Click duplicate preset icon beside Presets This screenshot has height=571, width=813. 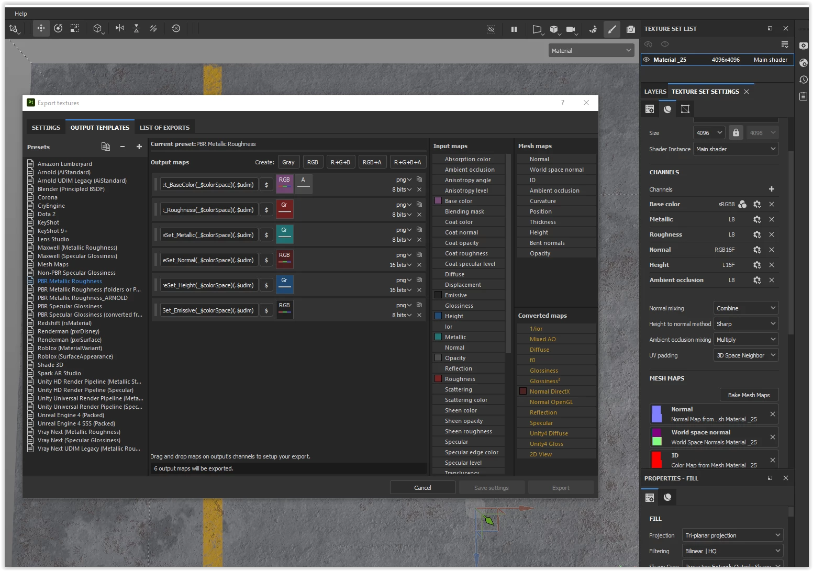106,147
